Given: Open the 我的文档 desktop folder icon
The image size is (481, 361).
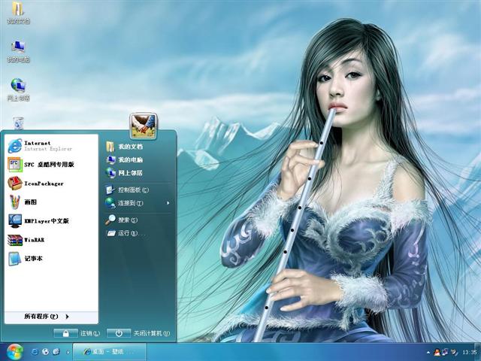Looking at the screenshot, I should [x=18, y=12].
